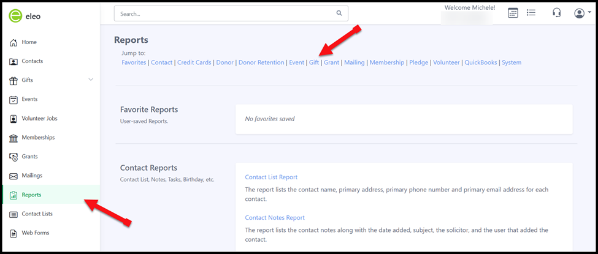Click the Contact Lists icon

coord(13,214)
